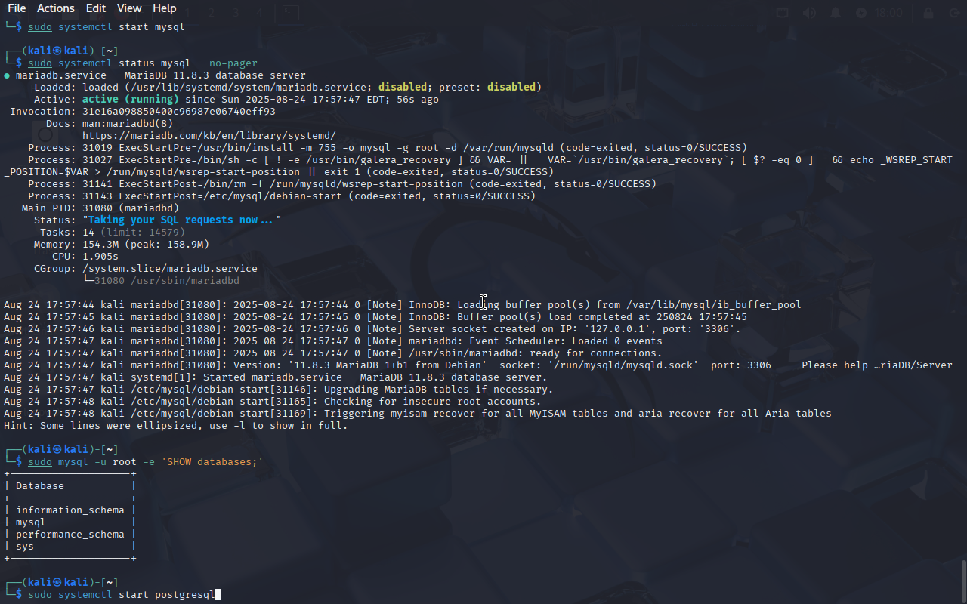The width and height of the screenshot is (967, 604).
Task: Click 'mariadb.service - MariaDB 11.8.3 database server' heading
Action: point(161,75)
